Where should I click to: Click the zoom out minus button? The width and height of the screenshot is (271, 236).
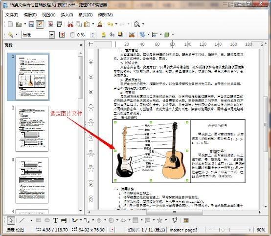point(210,230)
